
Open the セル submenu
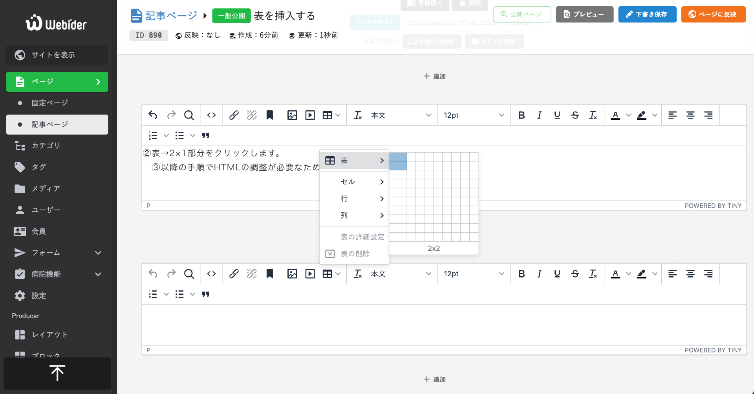(354, 182)
